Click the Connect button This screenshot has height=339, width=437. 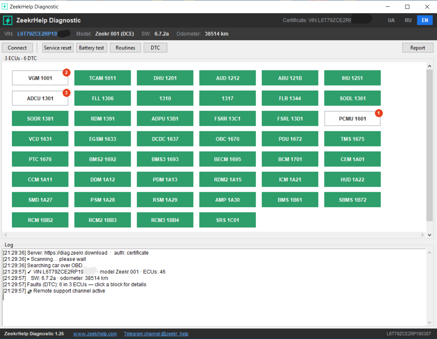pos(17,48)
